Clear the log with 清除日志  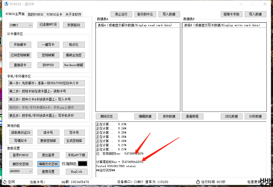(107, 116)
